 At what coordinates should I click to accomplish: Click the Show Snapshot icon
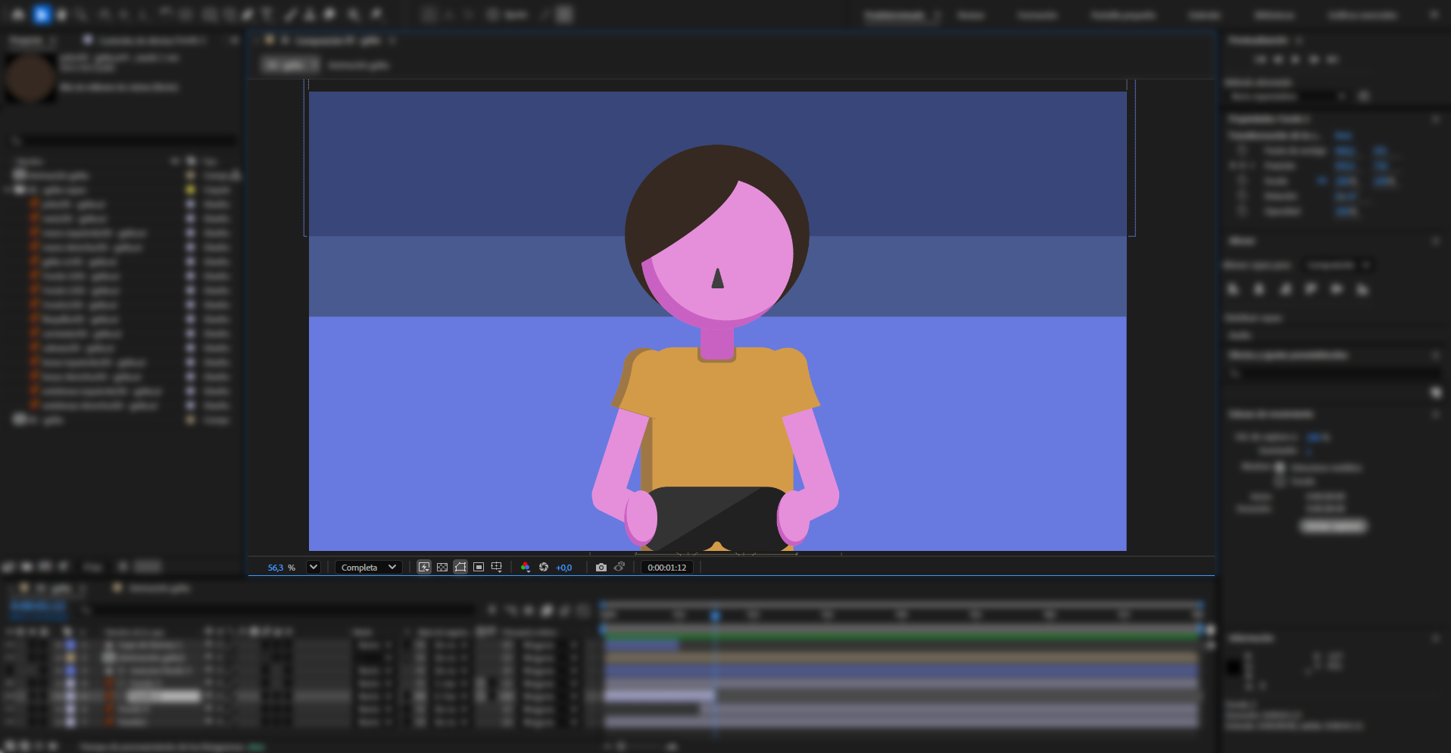click(619, 567)
